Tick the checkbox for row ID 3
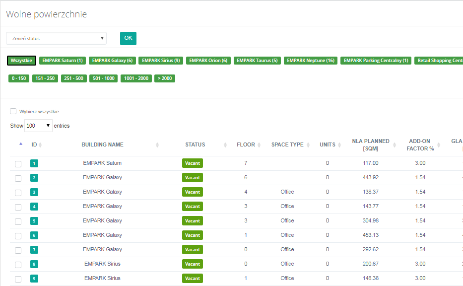This screenshot has width=463, height=286. (18, 193)
